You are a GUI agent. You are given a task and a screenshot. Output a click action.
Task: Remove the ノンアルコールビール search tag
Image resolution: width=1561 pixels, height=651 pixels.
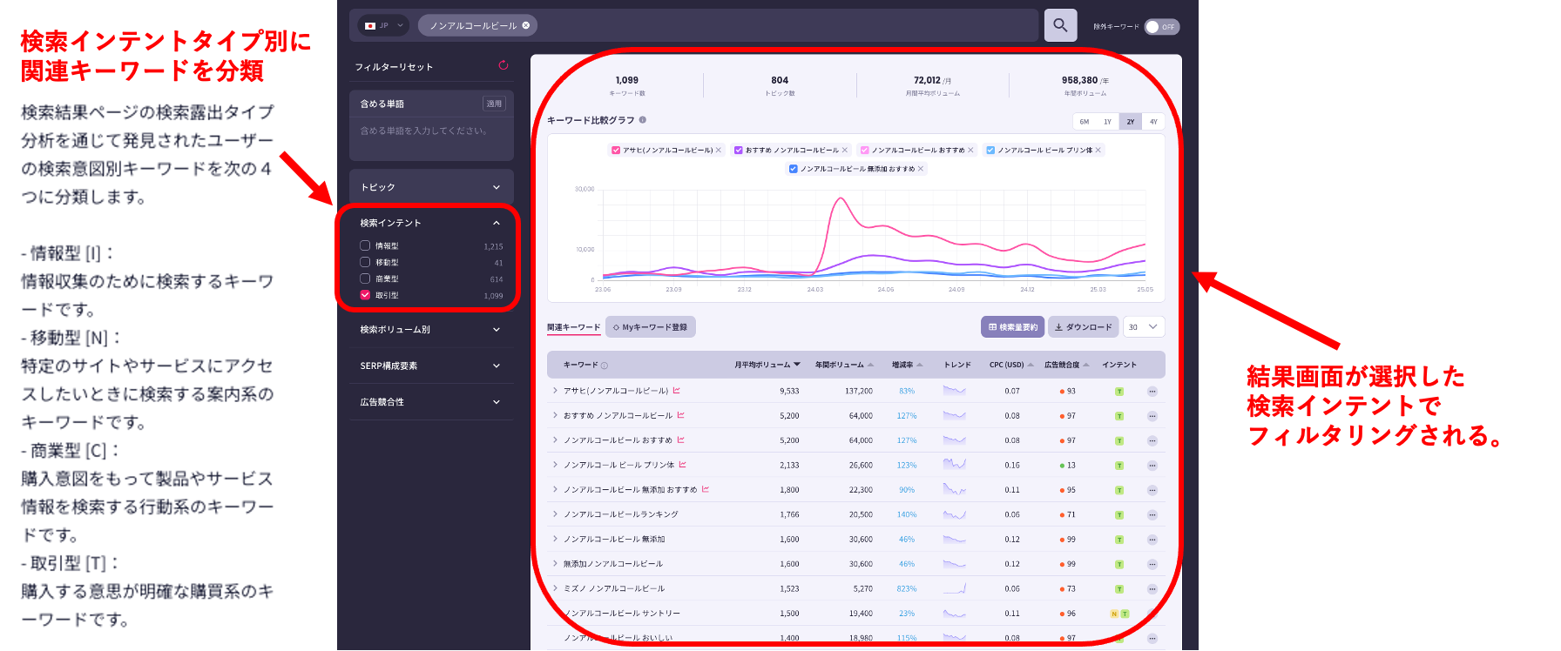point(526,25)
